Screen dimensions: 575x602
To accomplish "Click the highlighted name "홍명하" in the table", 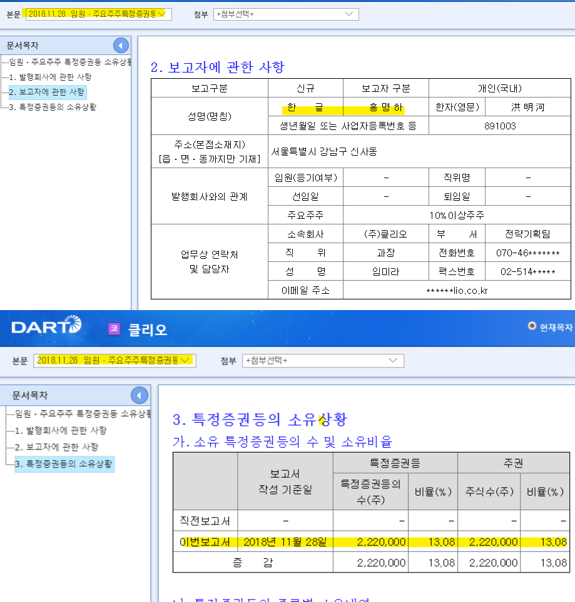I will pos(385,106).
